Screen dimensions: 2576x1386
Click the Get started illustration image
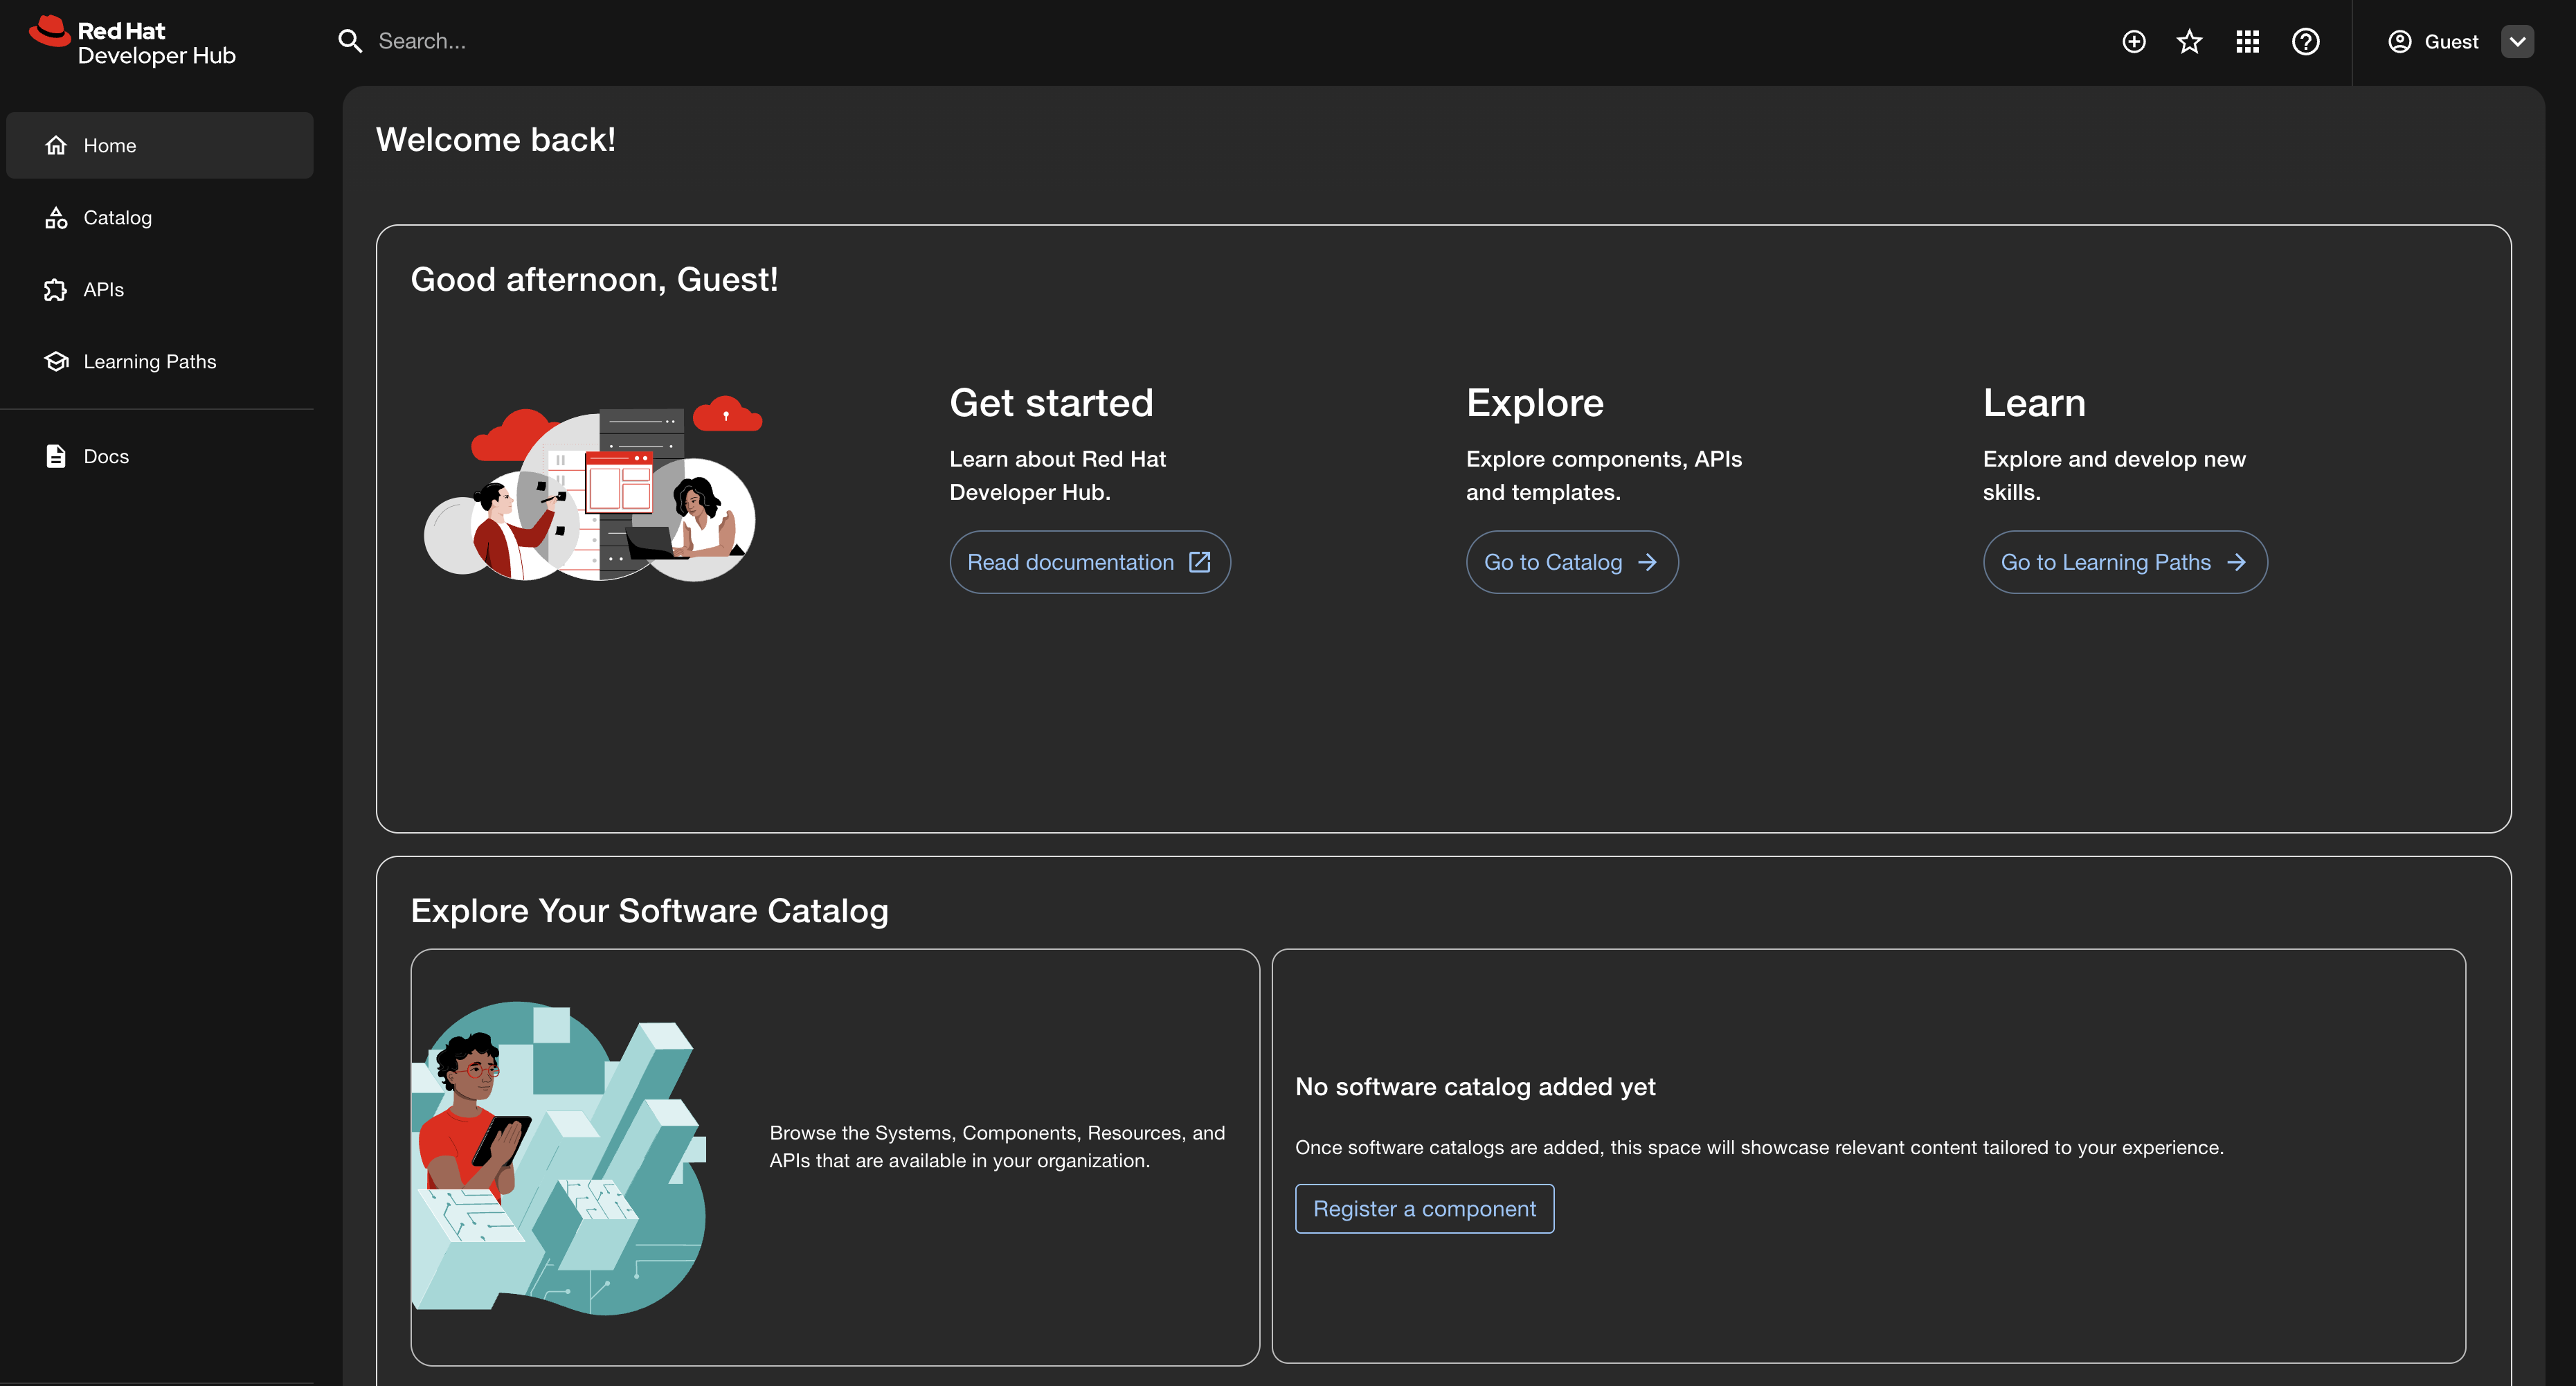point(593,488)
